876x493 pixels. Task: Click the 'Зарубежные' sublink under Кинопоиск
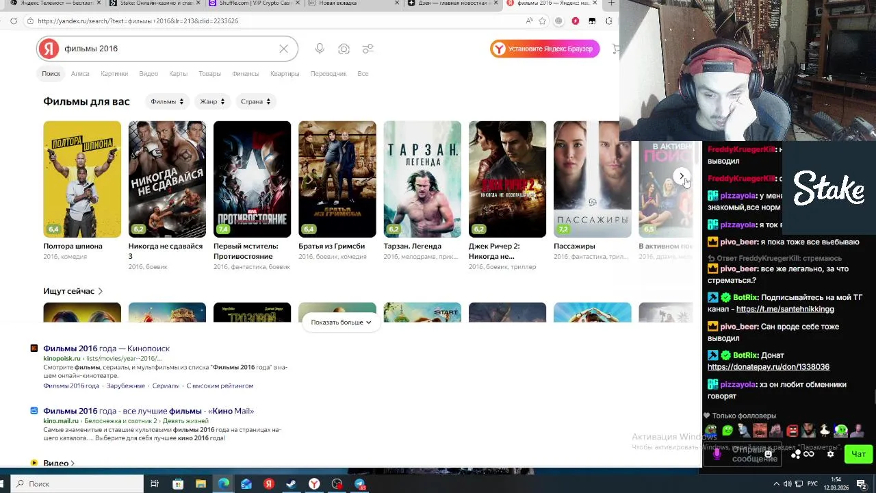click(125, 385)
